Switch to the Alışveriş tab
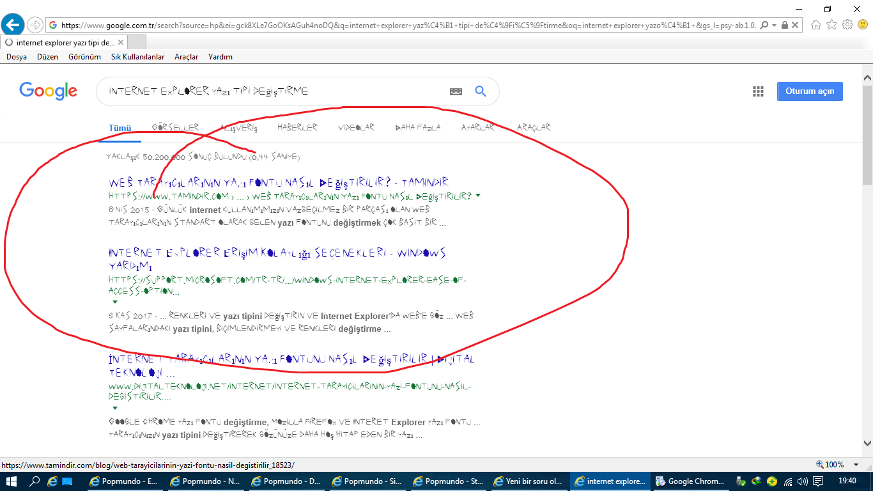Image resolution: width=873 pixels, height=491 pixels. pos(238,128)
